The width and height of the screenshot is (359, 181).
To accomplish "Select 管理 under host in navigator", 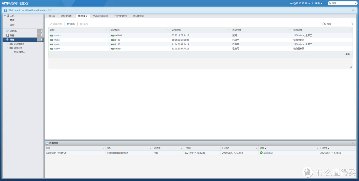I will point(12,20).
